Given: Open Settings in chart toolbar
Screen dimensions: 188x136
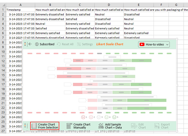Looking at the screenshot, I should [85, 44].
